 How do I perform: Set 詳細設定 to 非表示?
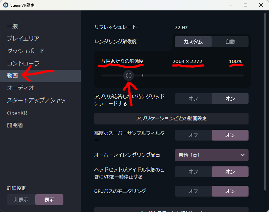point(21,200)
